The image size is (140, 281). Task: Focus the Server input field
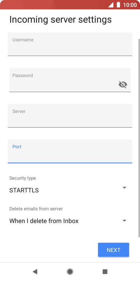[x=70, y=116]
